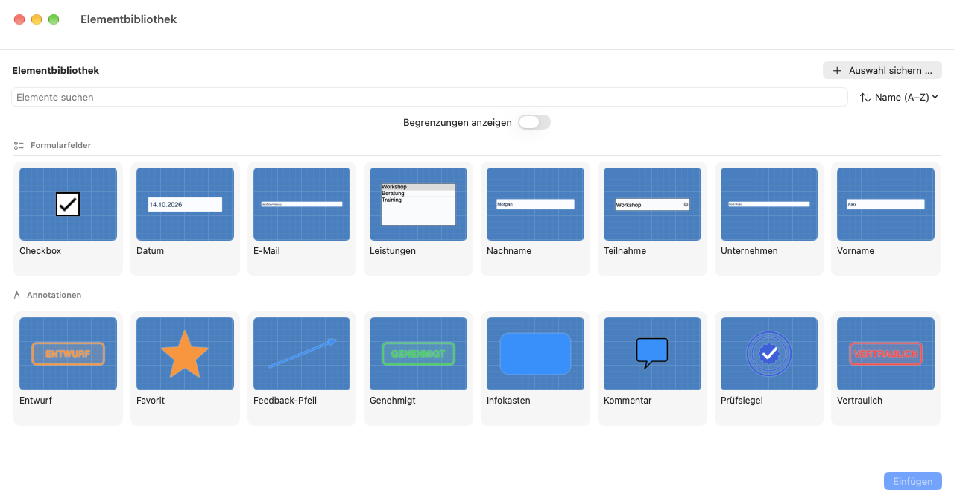The image size is (954, 502).
Task: Click the plus icon in Auswahl sichern
Action: tap(837, 71)
